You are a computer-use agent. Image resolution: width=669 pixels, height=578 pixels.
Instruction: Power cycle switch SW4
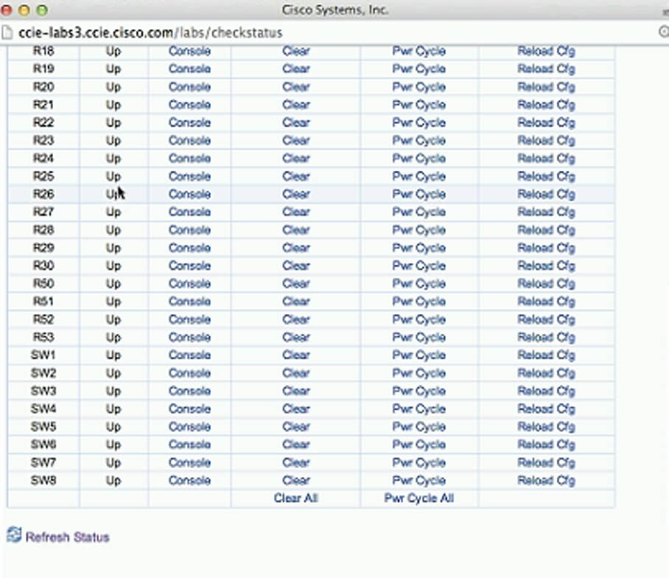(x=418, y=409)
